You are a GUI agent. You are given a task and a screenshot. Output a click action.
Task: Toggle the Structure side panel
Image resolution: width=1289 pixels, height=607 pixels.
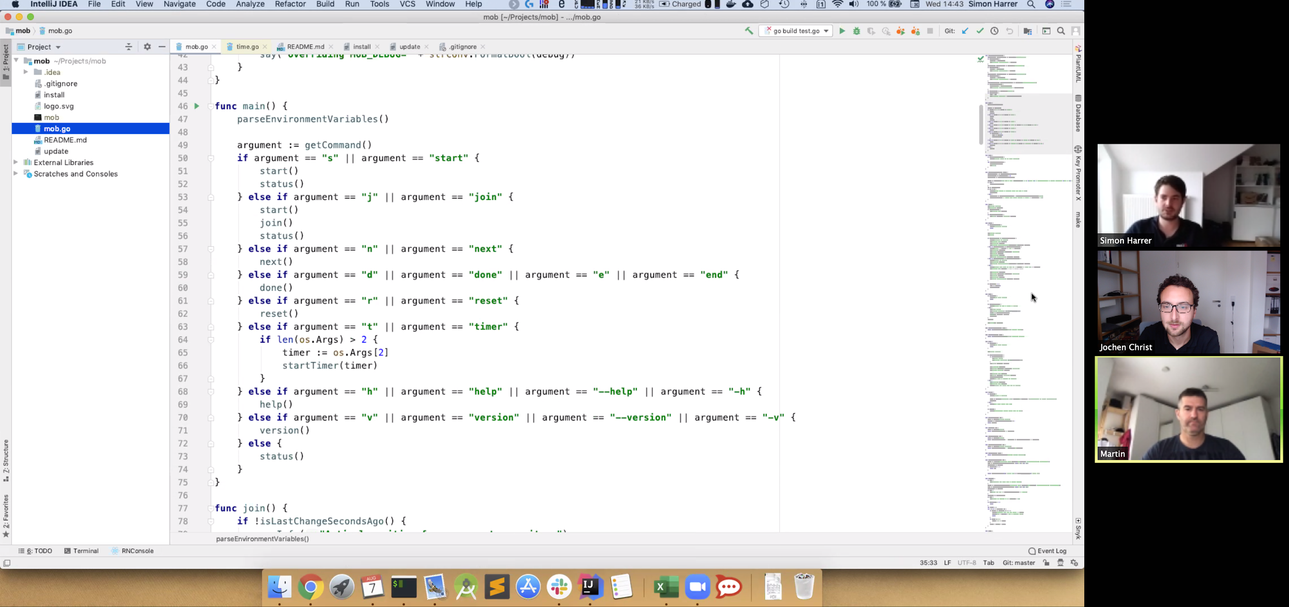click(x=6, y=460)
